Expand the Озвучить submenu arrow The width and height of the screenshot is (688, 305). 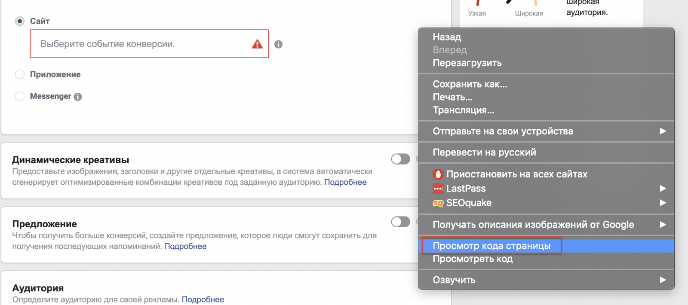[663, 280]
